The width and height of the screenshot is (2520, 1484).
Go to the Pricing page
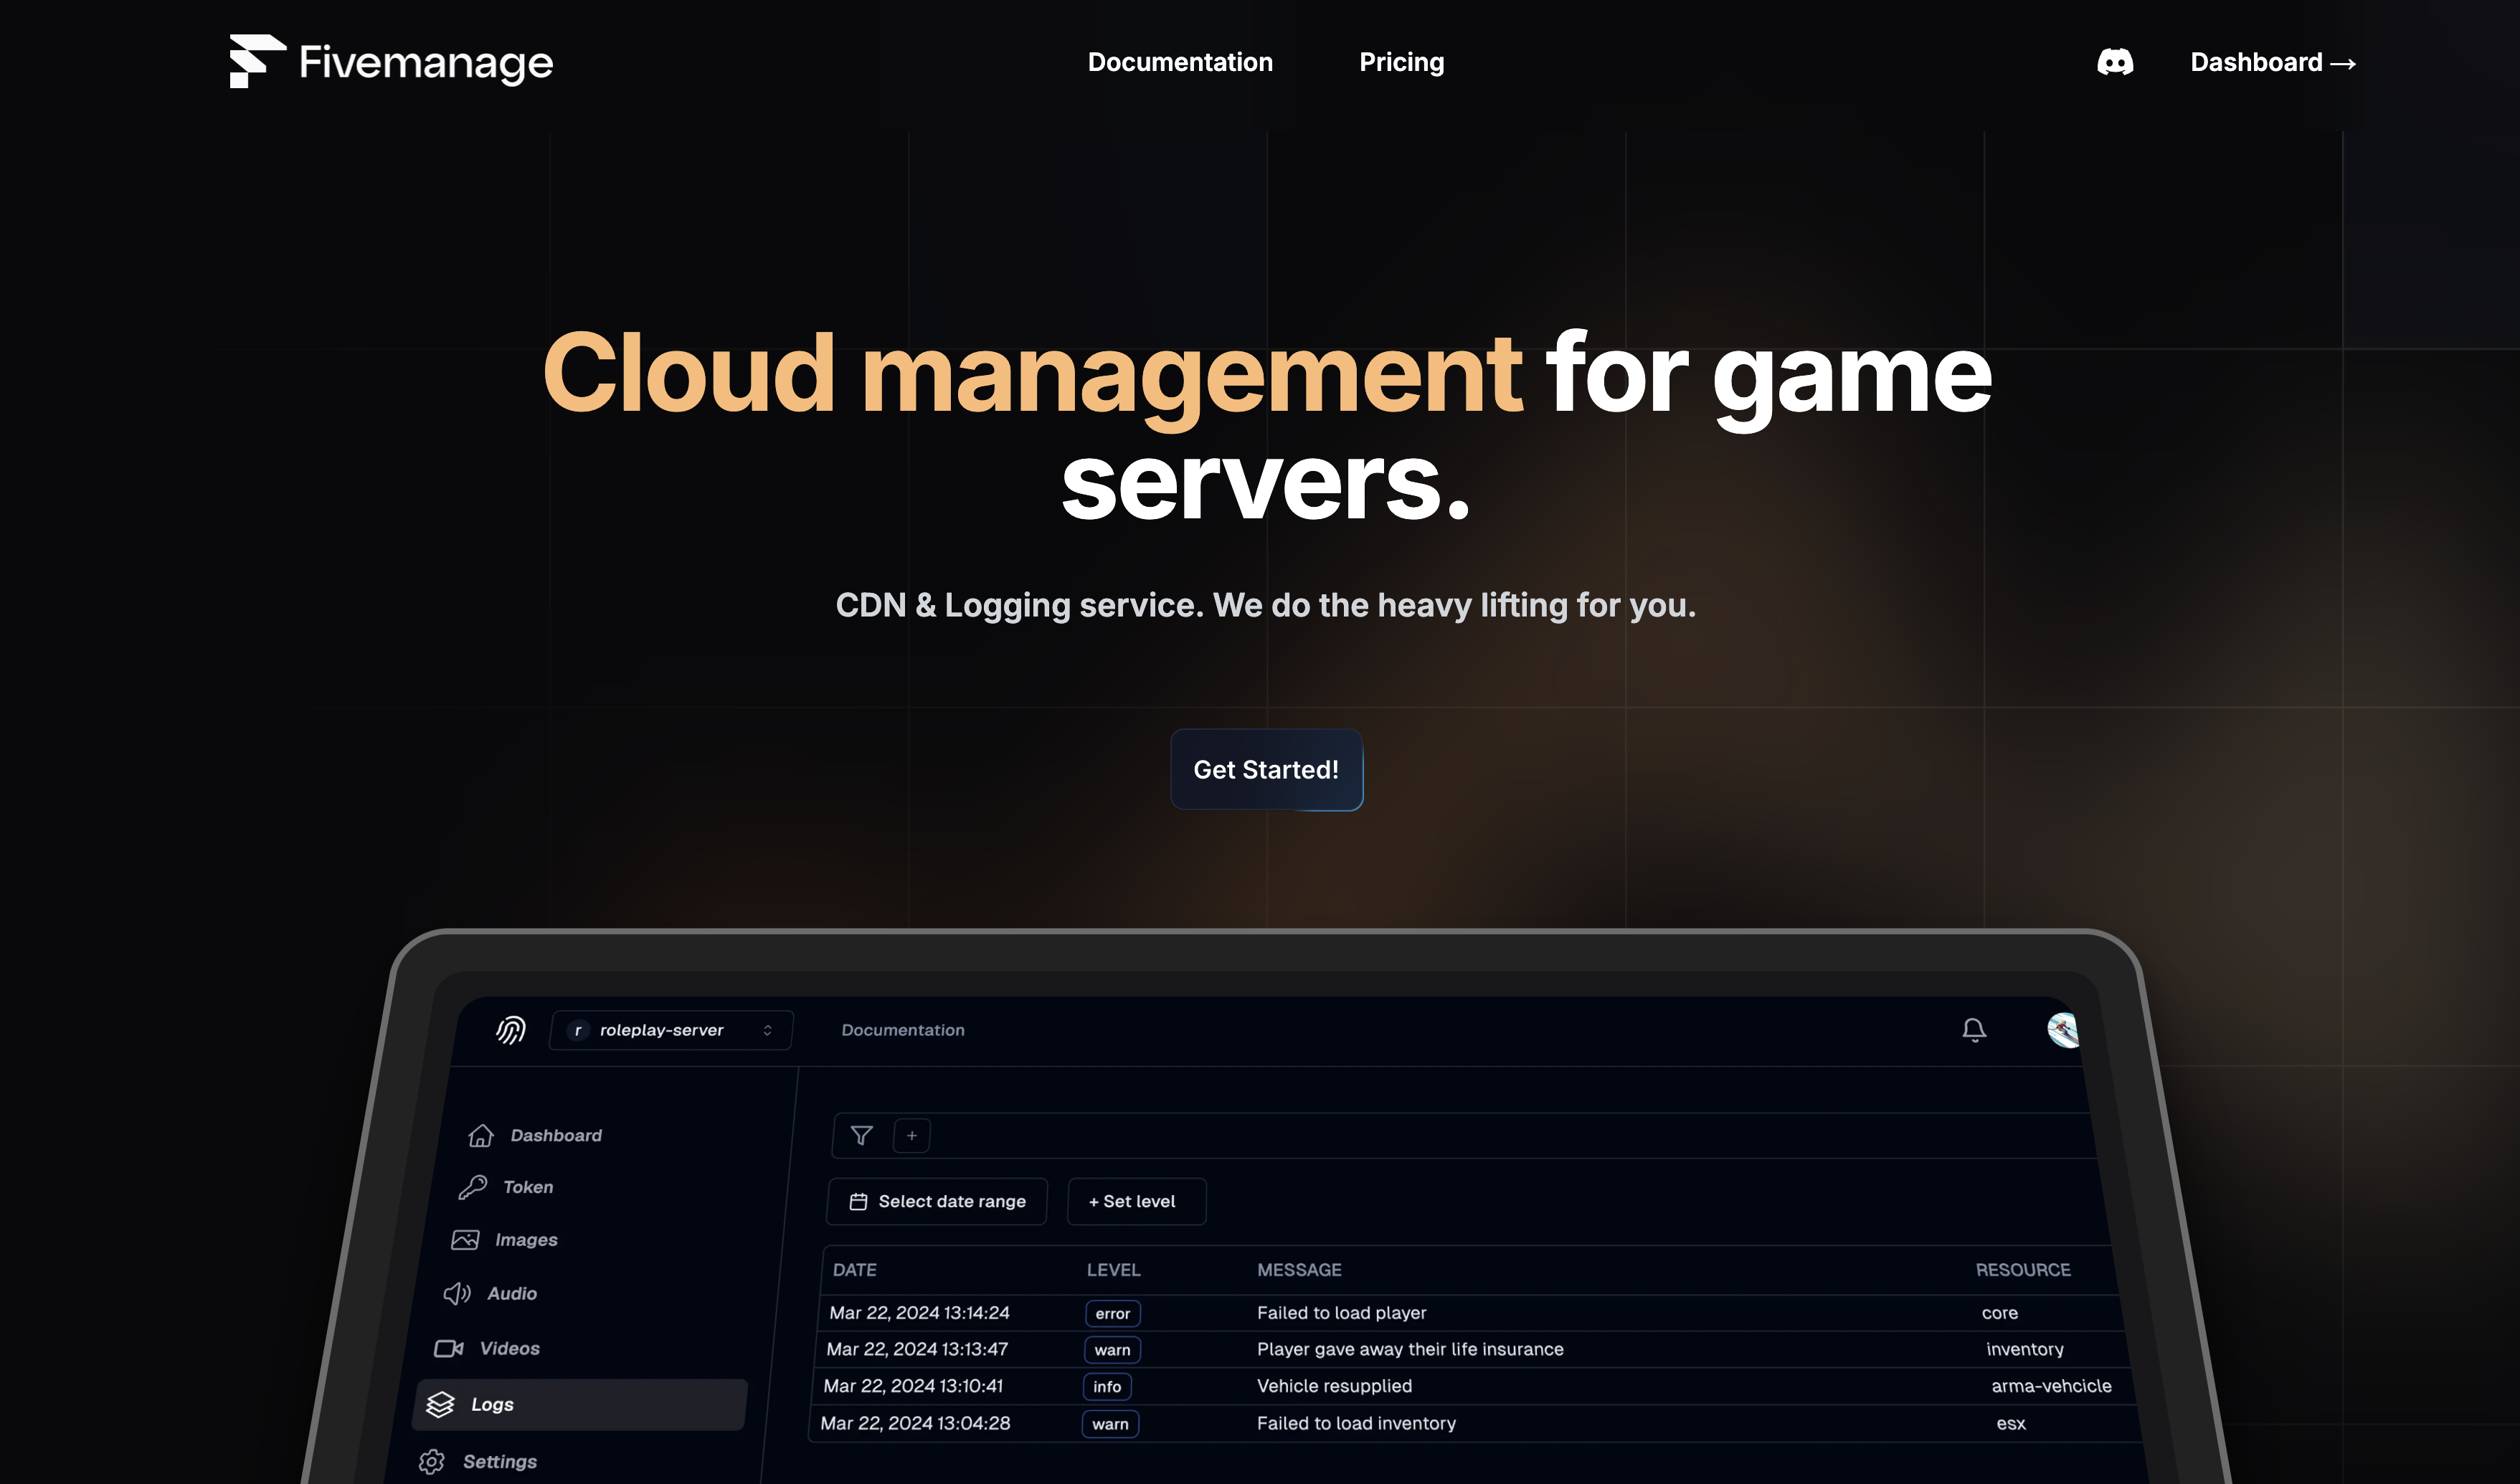(x=1401, y=62)
